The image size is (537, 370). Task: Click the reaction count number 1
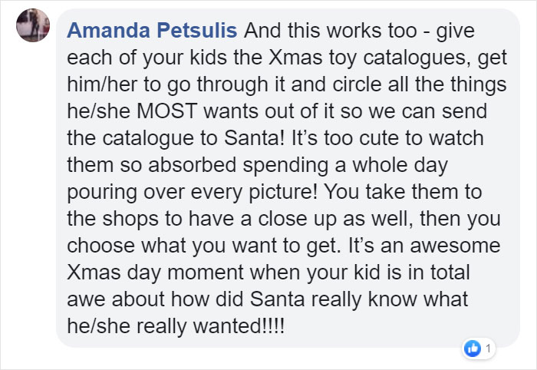tap(488, 349)
